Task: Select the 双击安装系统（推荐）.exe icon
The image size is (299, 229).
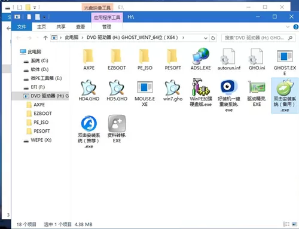Action: tap(89, 124)
